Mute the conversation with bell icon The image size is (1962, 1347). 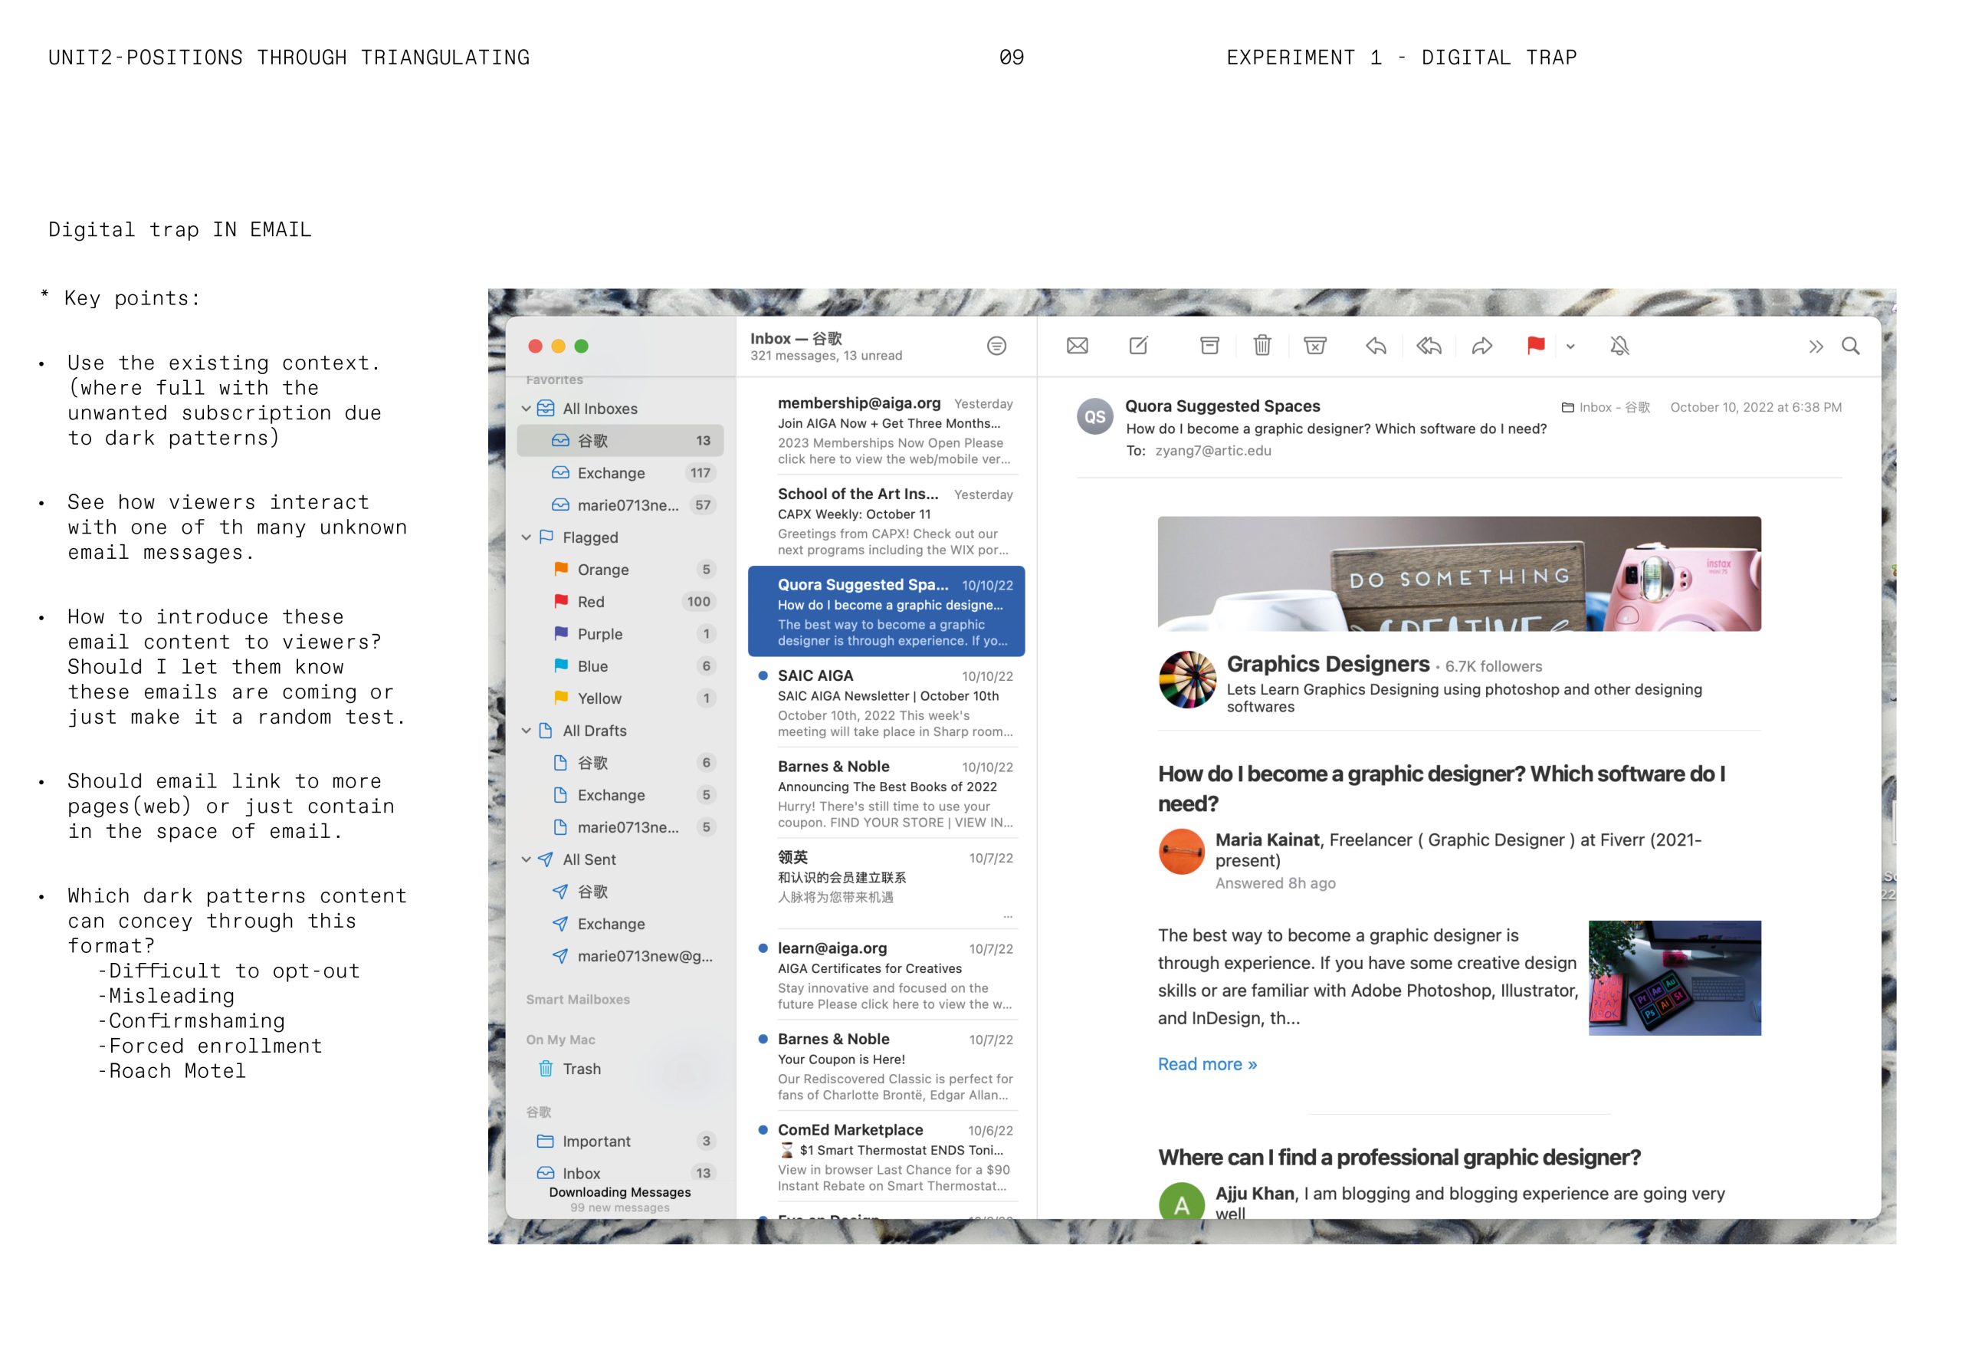pyautogui.click(x=1619, y=347)
